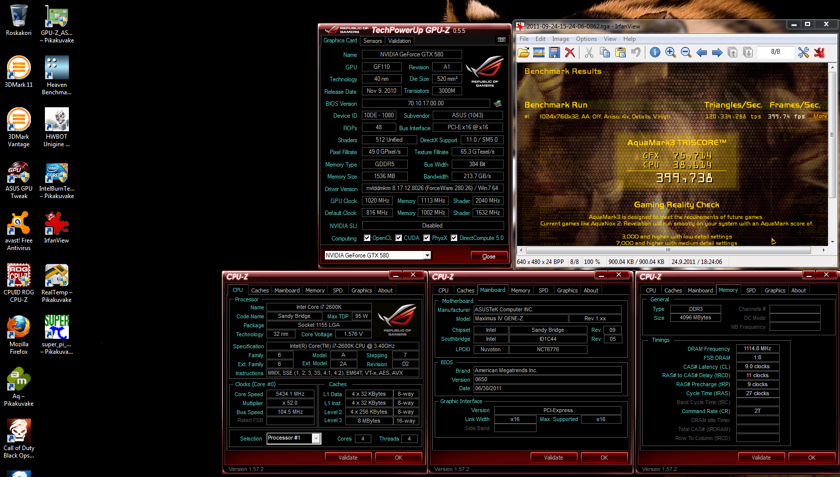
Task: Close GPU-Z with the Close button
Action: 489,256
